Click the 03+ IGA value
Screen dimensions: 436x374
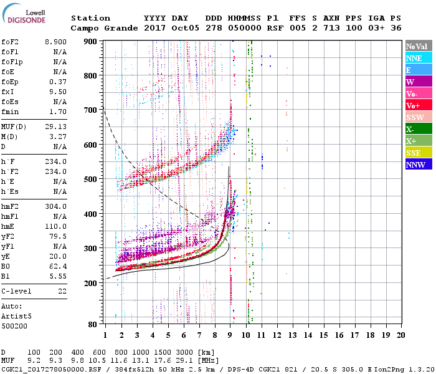[376, 28]
